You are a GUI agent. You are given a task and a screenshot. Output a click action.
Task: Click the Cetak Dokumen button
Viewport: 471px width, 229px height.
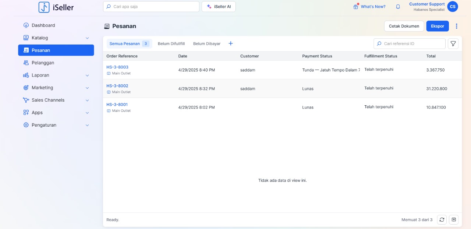404,26
